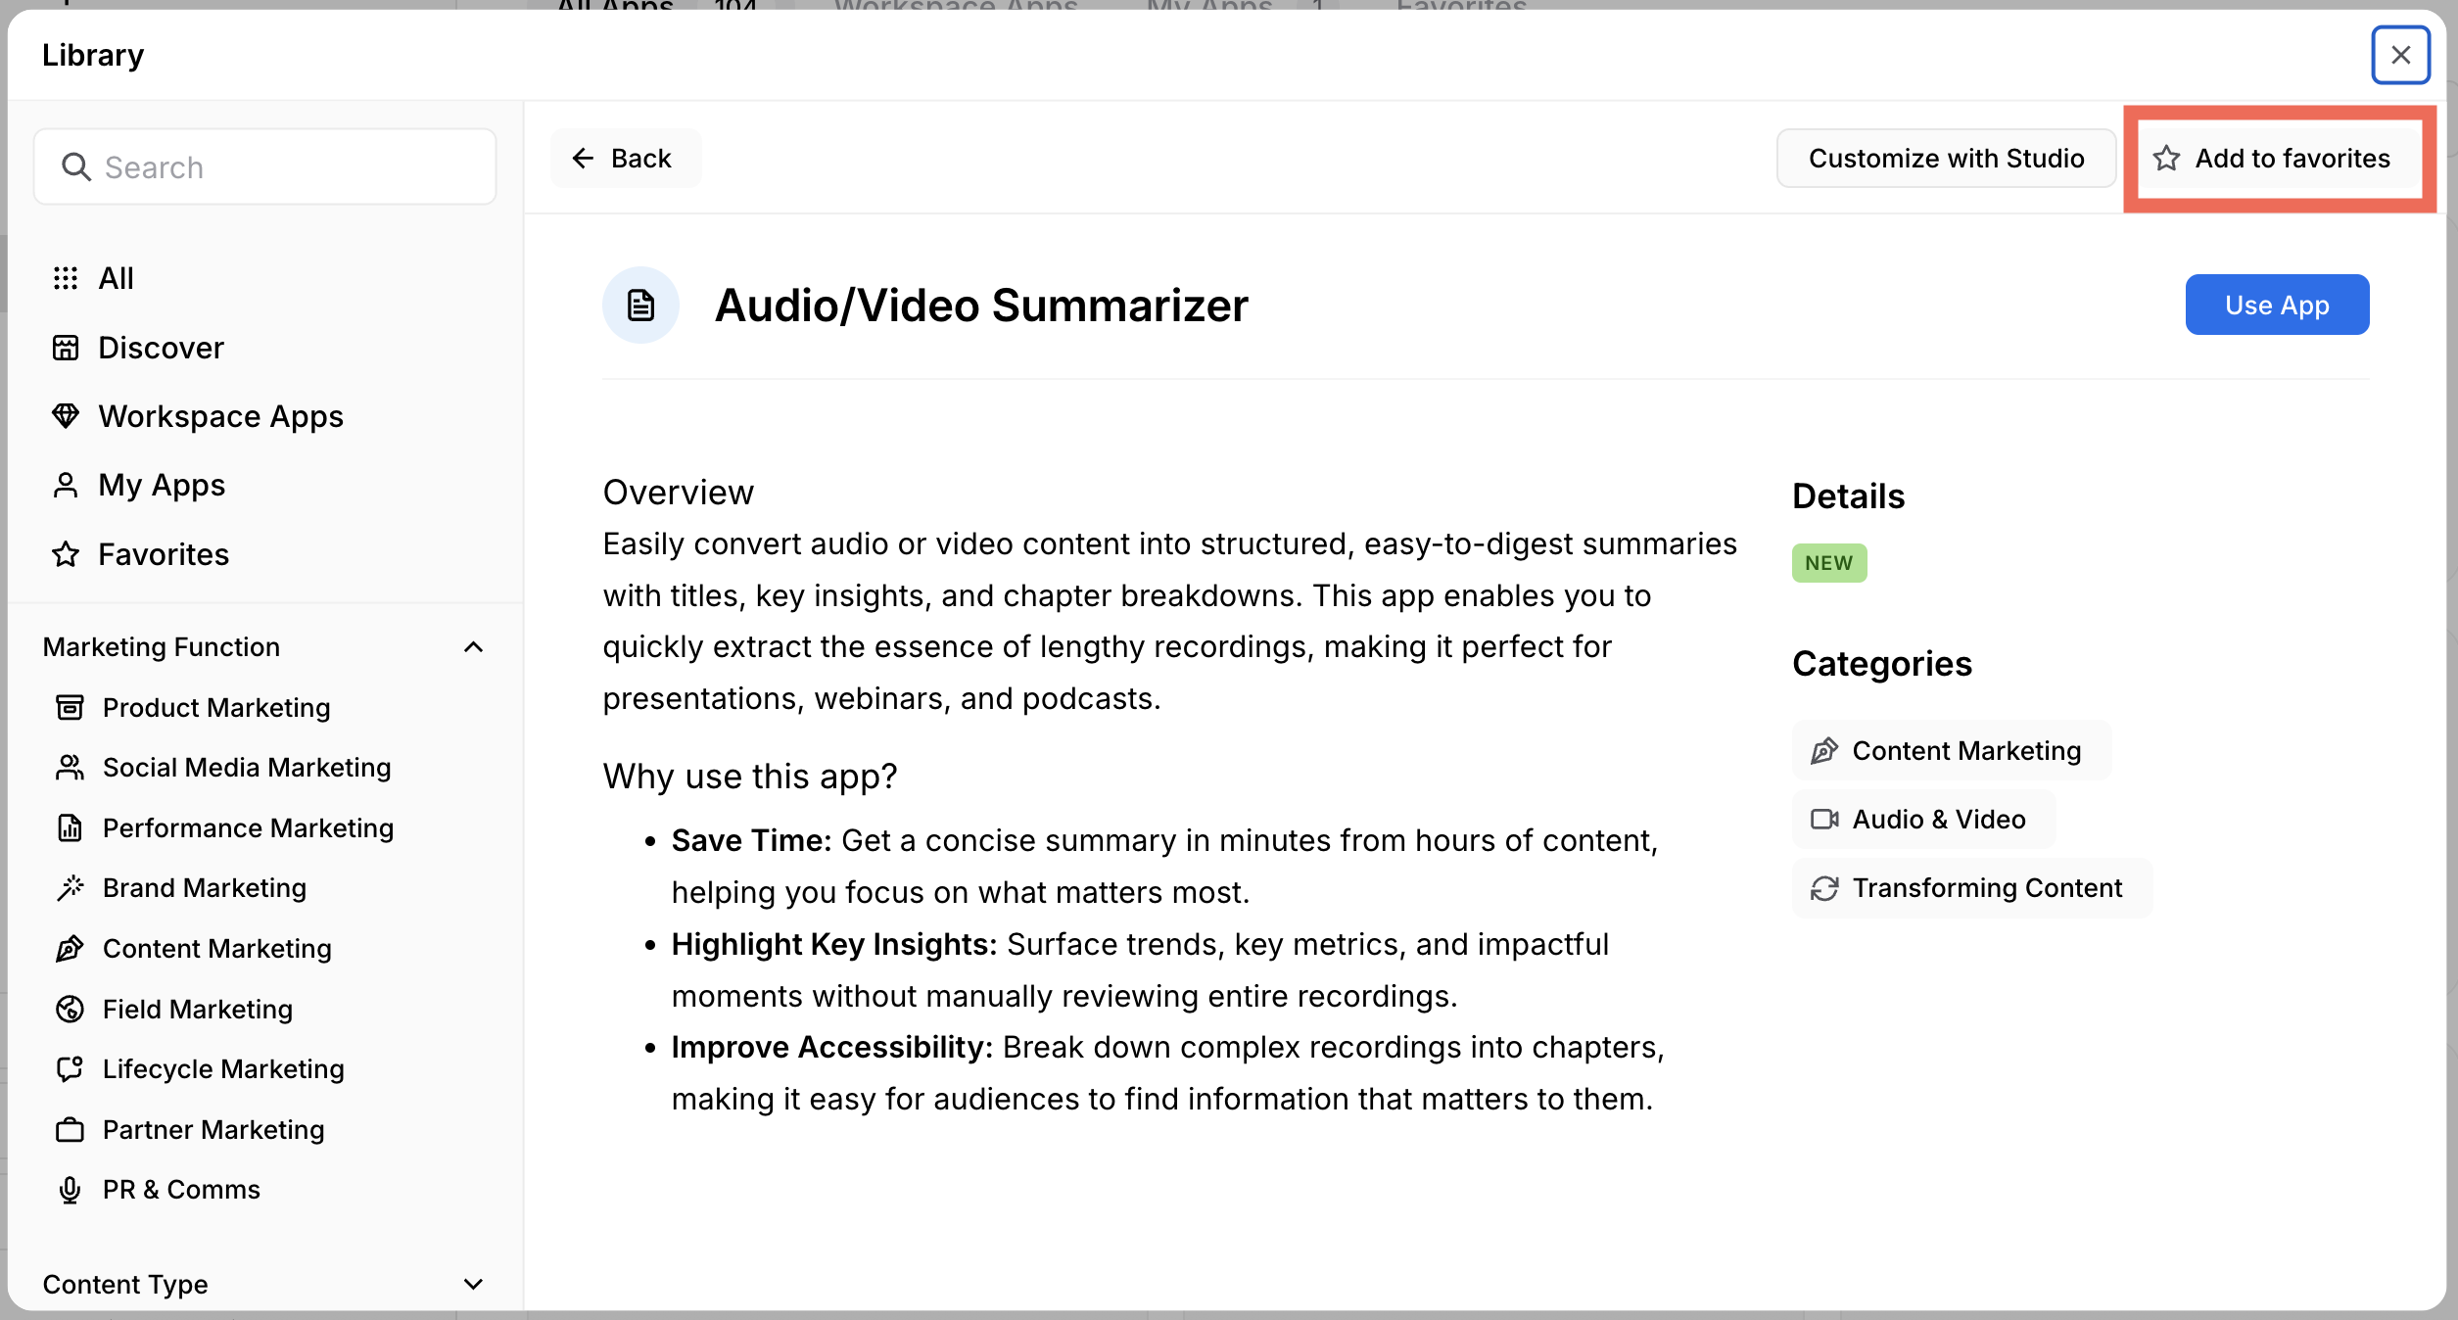
Task: Expand the Content Type section
Action: point(473,1284)
